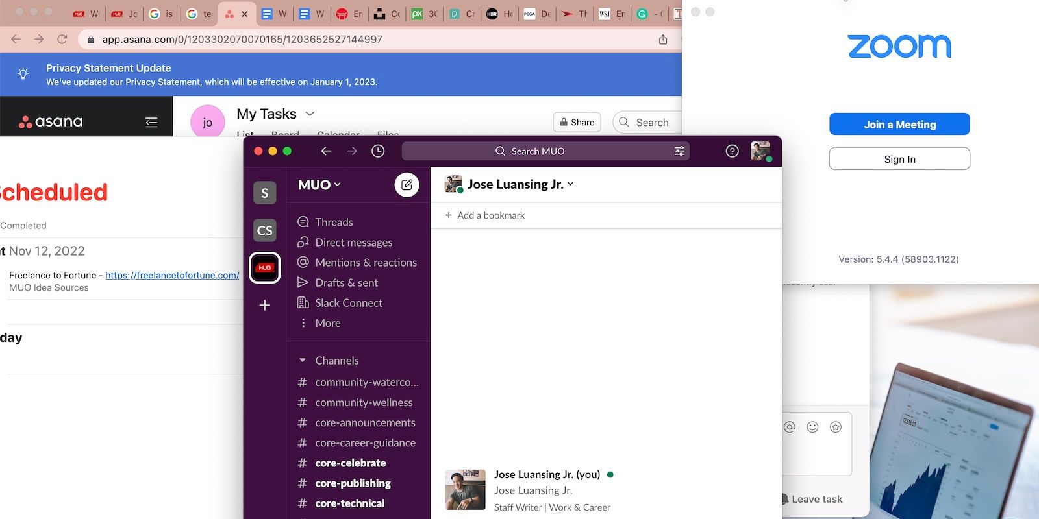
Task: Switch to the HBR browser tab
Action: click(x=499, y=14)
